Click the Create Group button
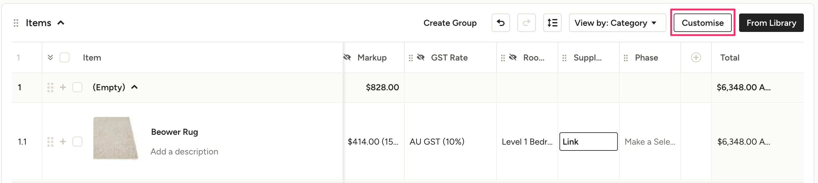The width and height of the screenshot is (818, 183). 450,23
